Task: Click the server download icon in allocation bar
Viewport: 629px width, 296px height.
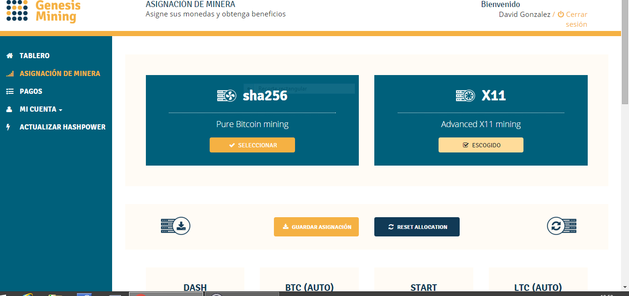Action: (x=175, y=226)
